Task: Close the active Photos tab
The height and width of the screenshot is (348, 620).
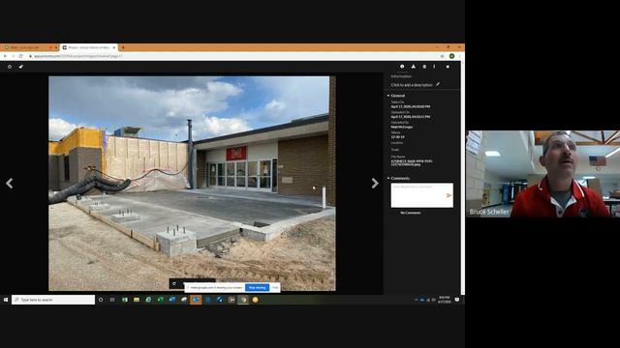Action: point(114,47)
